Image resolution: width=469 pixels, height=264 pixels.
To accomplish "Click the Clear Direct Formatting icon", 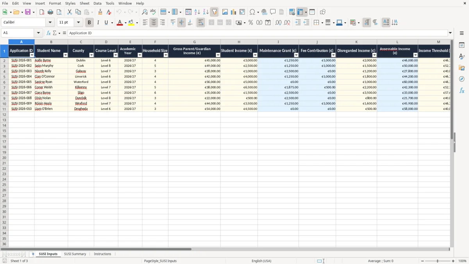I will pos(109,12).
